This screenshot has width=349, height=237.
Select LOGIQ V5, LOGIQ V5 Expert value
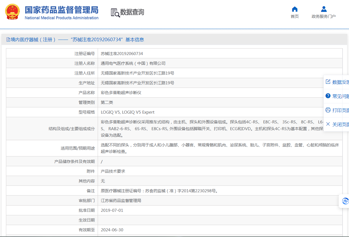pos(128,112)
